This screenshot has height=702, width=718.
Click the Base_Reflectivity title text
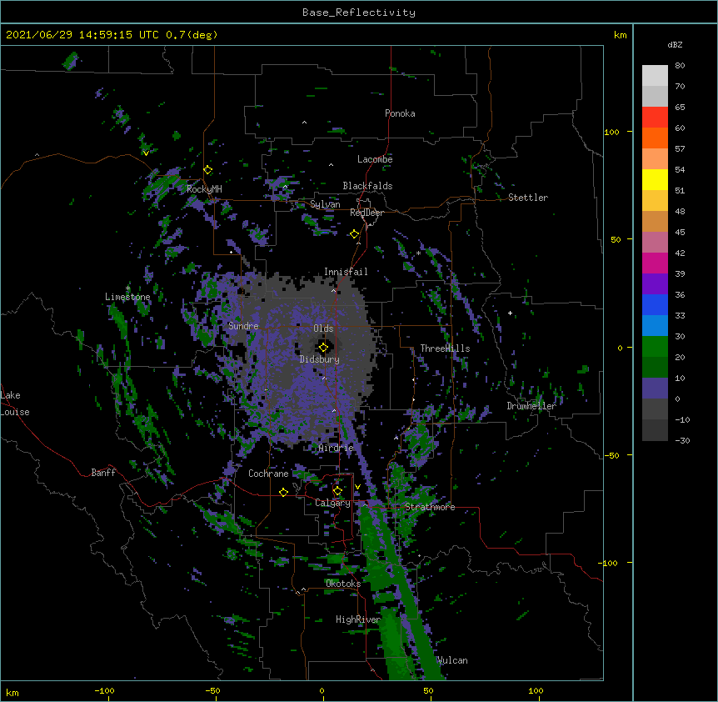(359, 13)
